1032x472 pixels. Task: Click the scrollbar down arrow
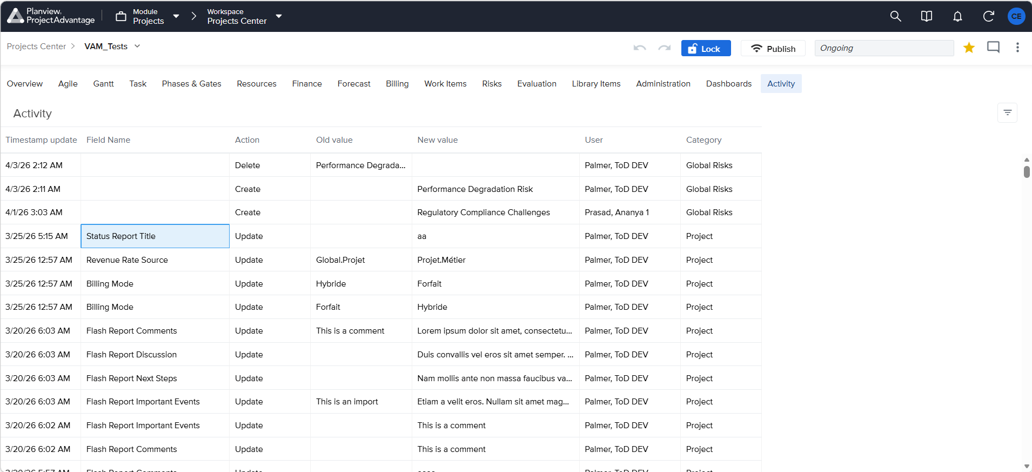[x=1027, y=466]
